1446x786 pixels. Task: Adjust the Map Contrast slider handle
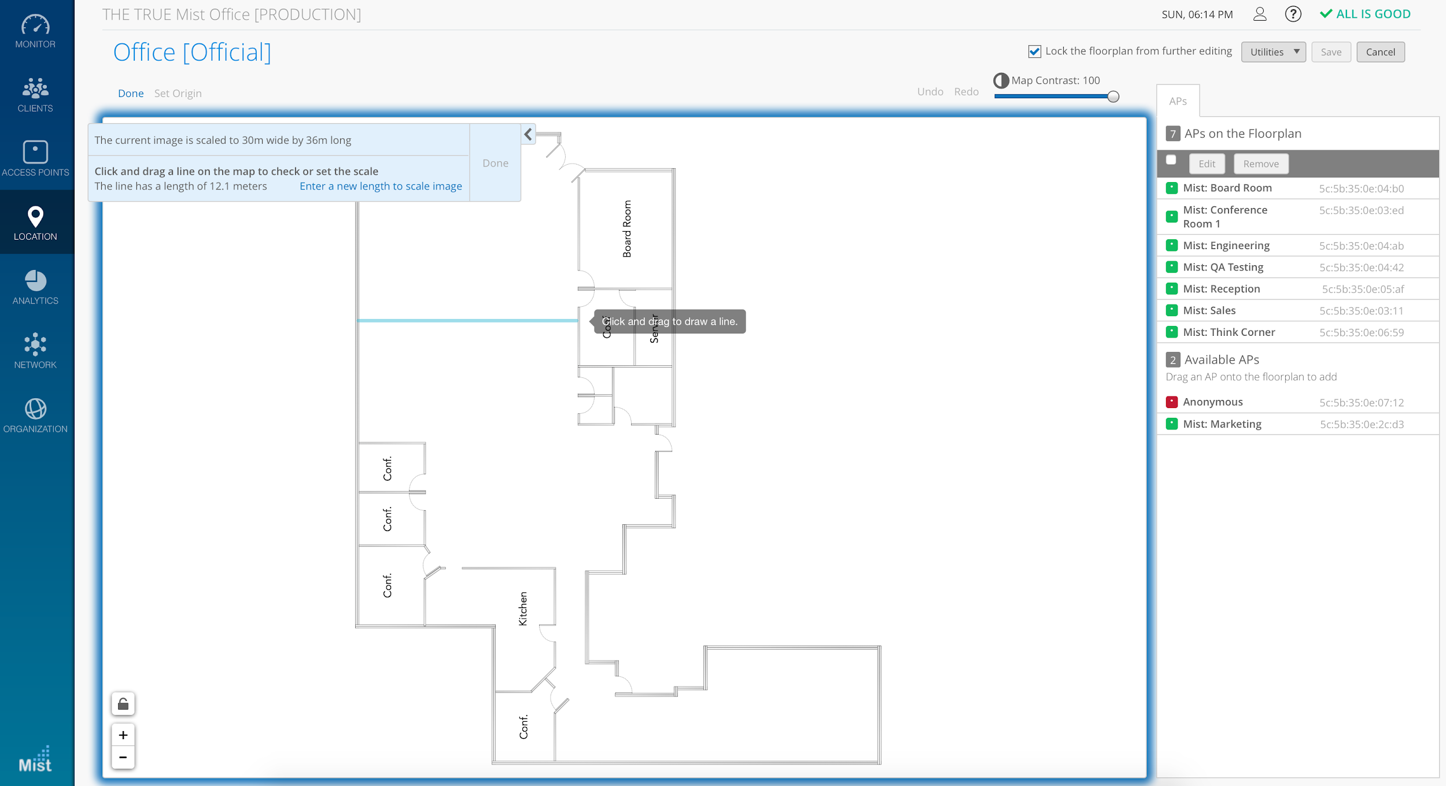[x=1113, y=97]
